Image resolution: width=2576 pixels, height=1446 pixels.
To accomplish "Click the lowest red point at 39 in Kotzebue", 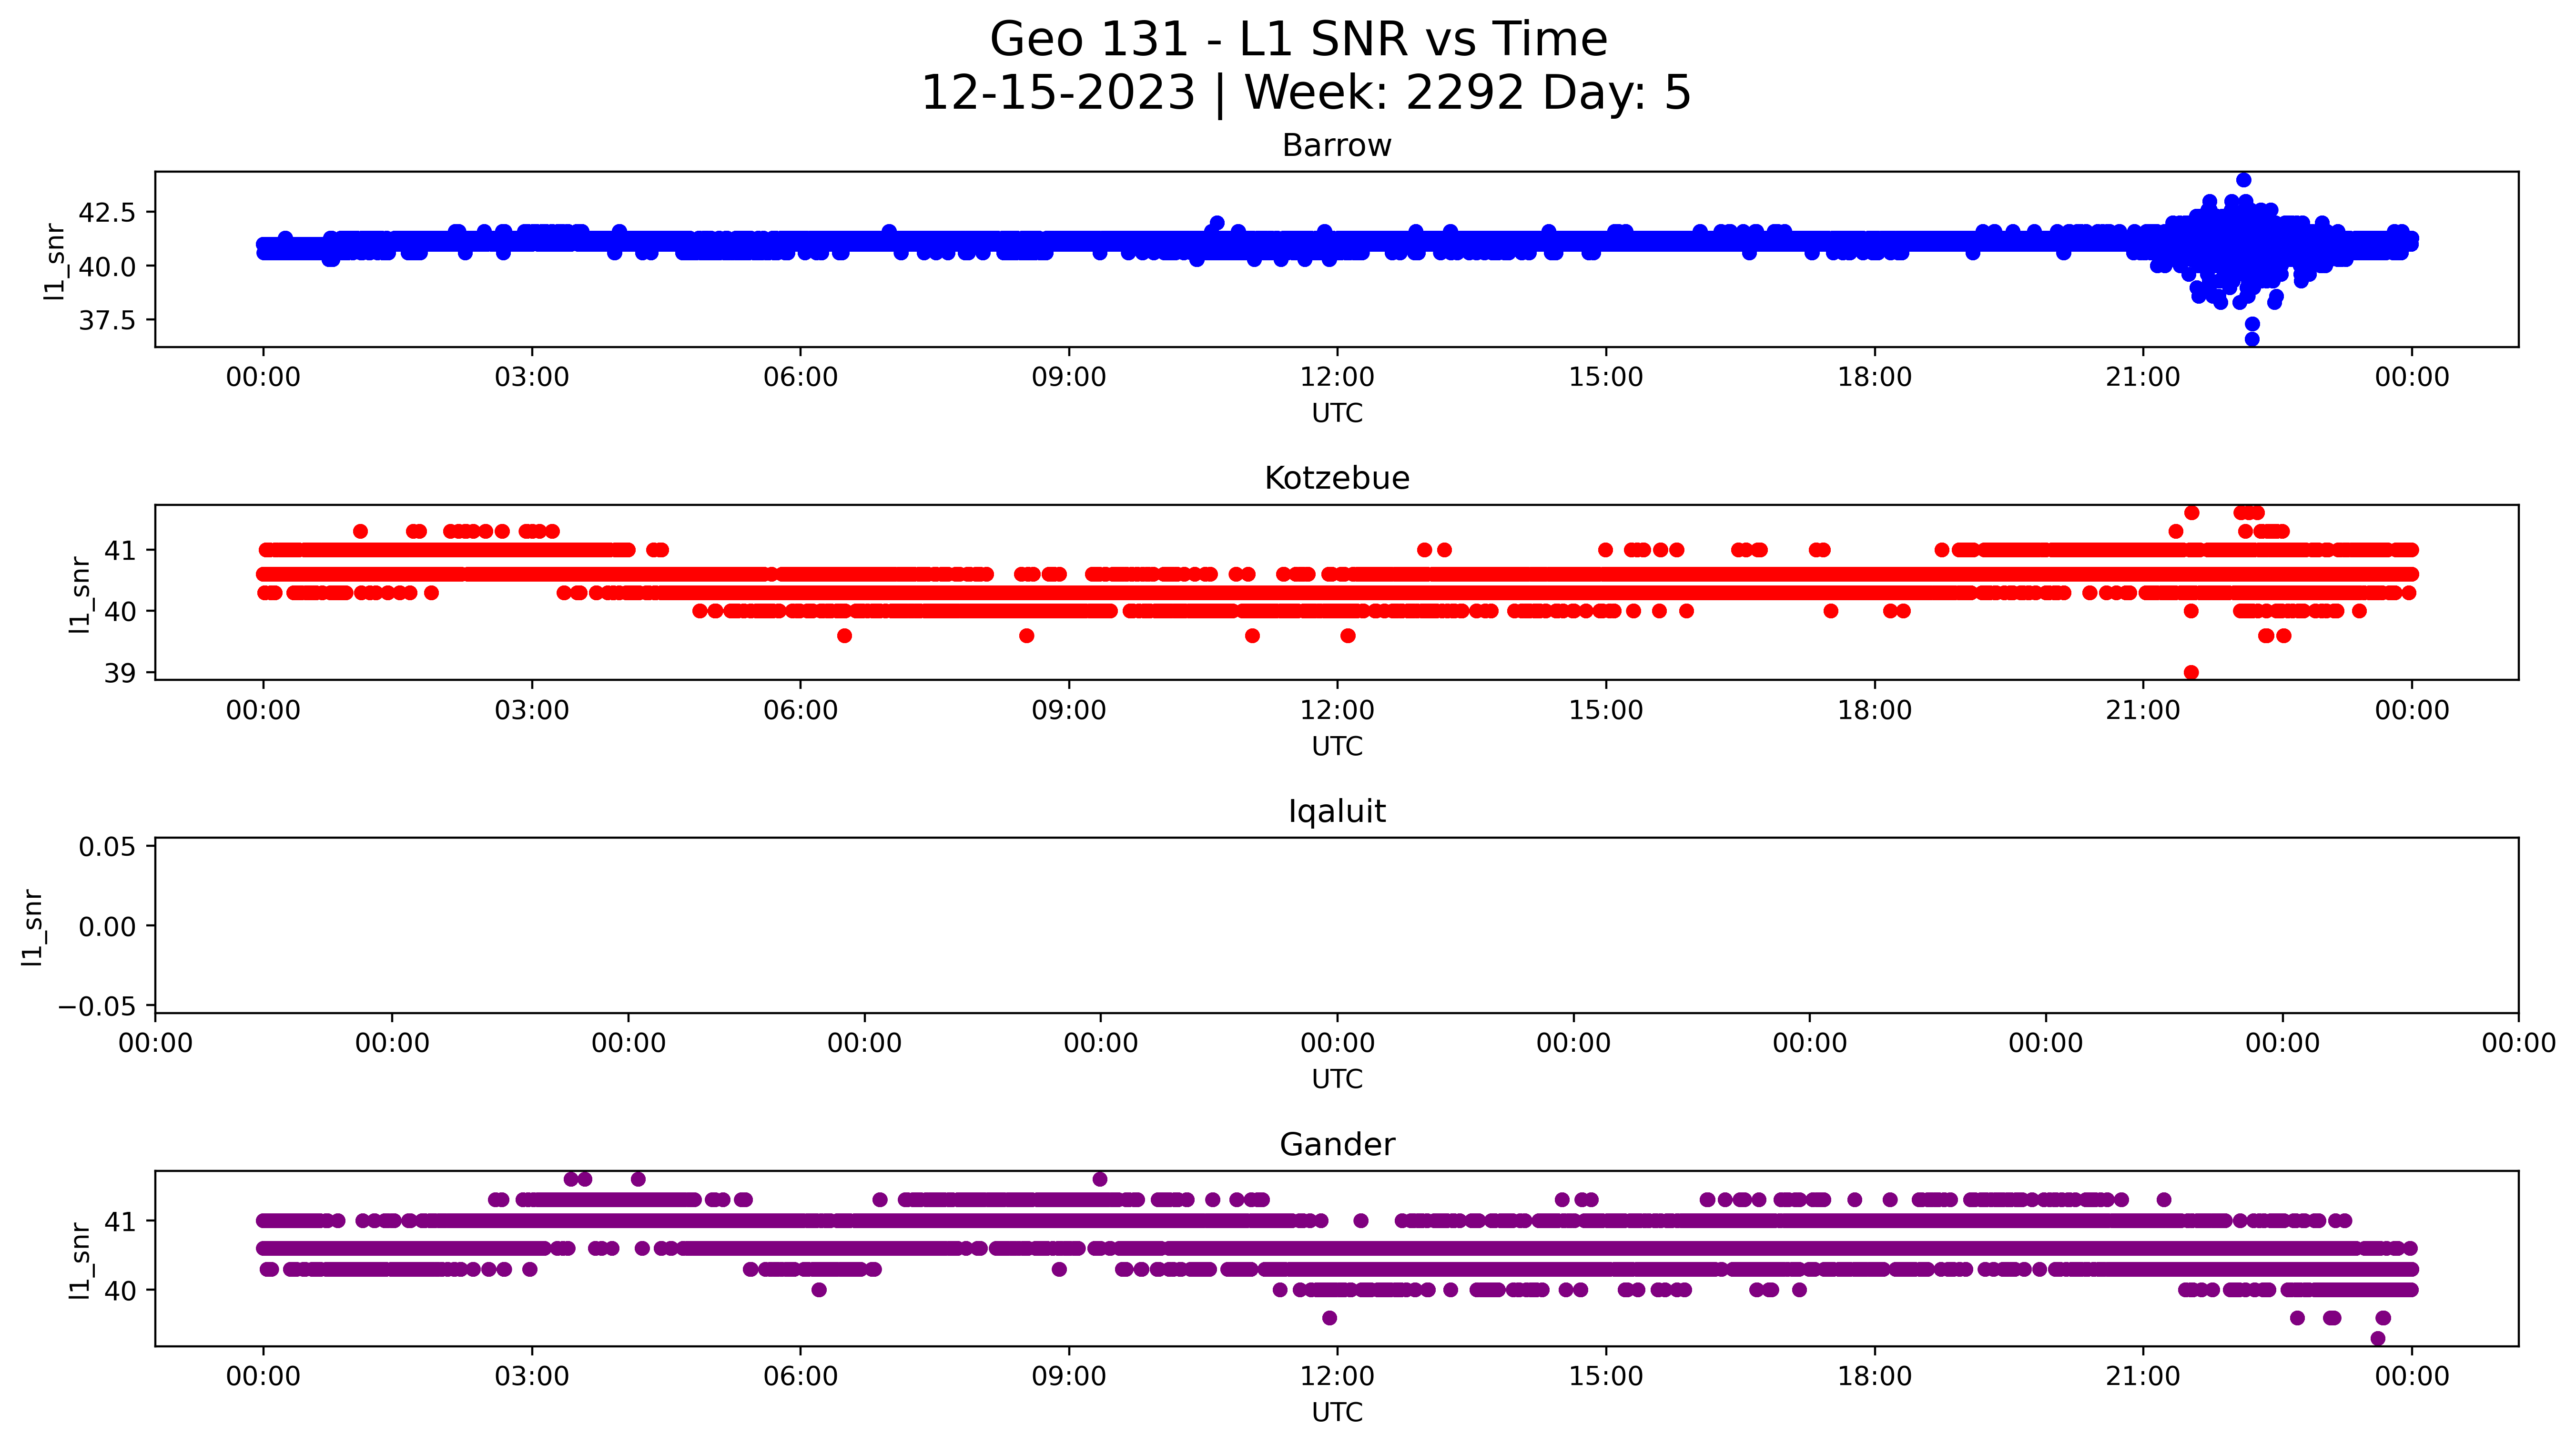I will click(x=2191, y=673).
